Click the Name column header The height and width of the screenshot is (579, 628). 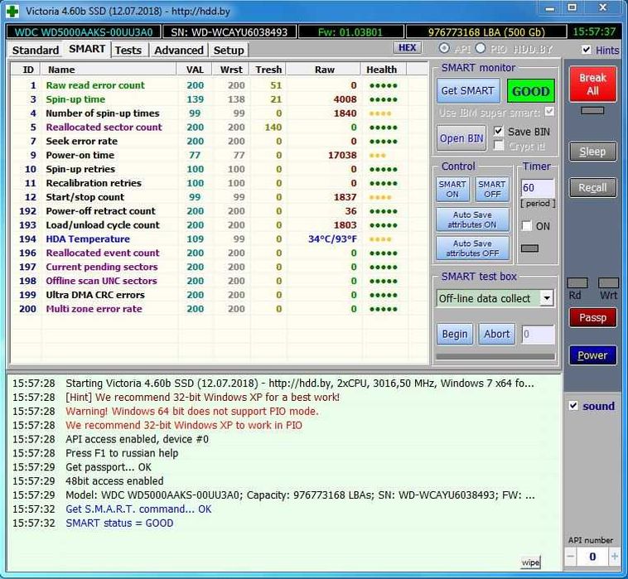[x=109, y=70]
